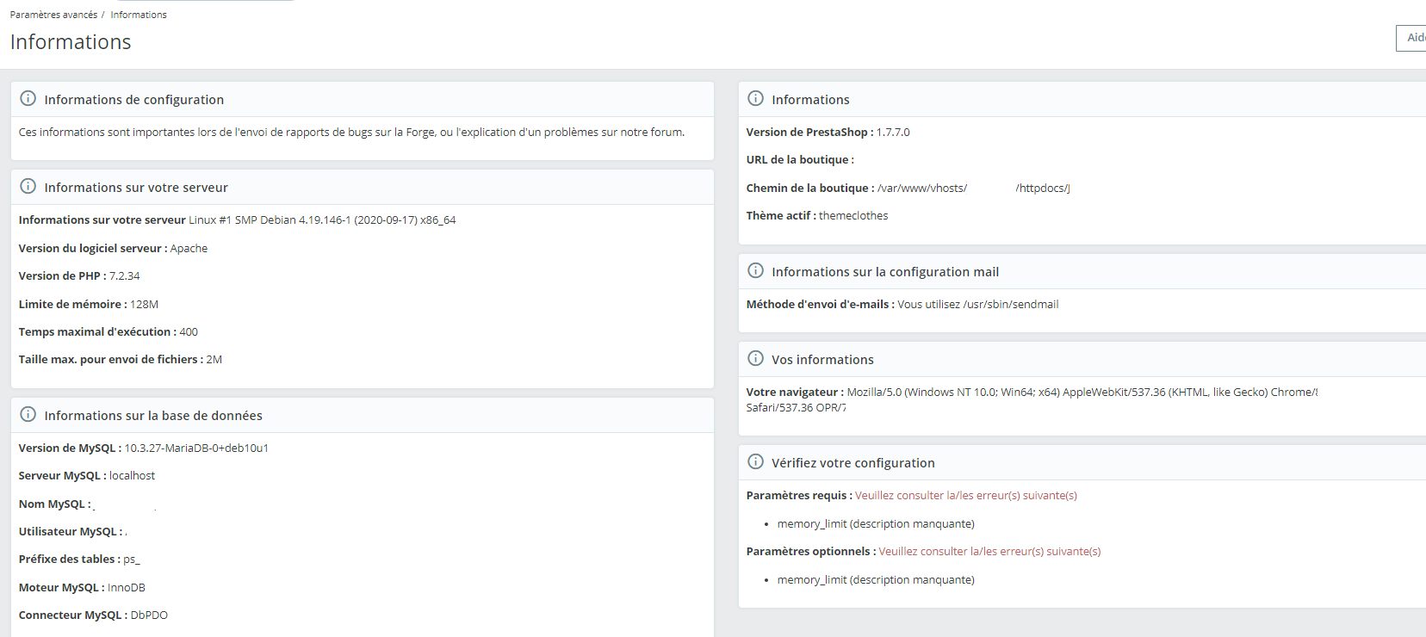1426x637 pixels.
Task: Click memory_limit item under Paramètres requis
Action: pos(876,524)
